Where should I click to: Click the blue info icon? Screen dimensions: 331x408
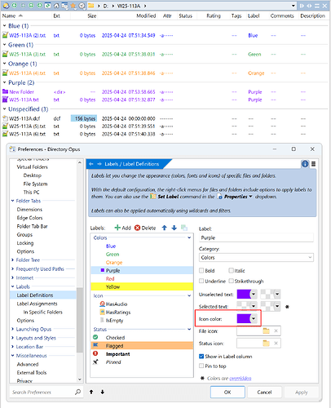[x=305, y=164]
